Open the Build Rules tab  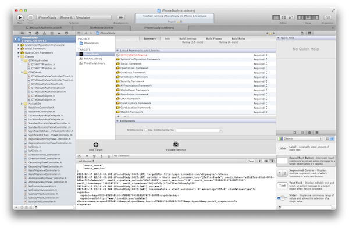point(238,38)
